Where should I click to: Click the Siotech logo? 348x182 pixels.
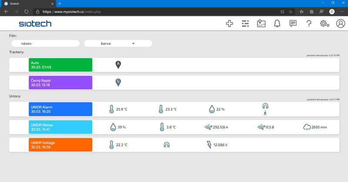[x=35, y=24]
